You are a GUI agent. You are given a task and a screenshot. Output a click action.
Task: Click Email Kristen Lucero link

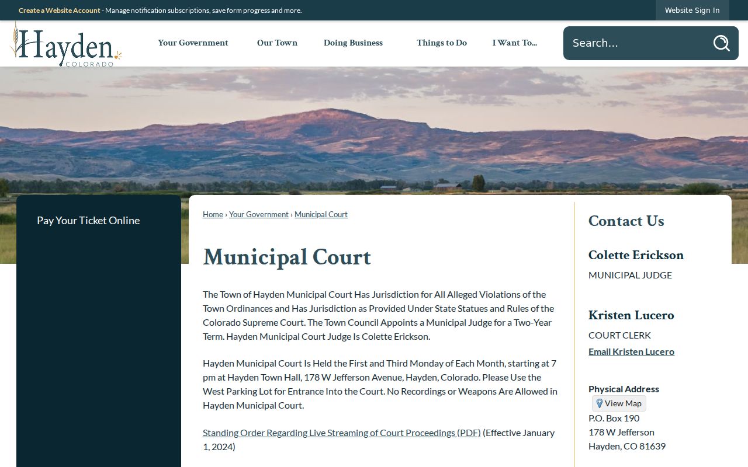coord(631,351)
